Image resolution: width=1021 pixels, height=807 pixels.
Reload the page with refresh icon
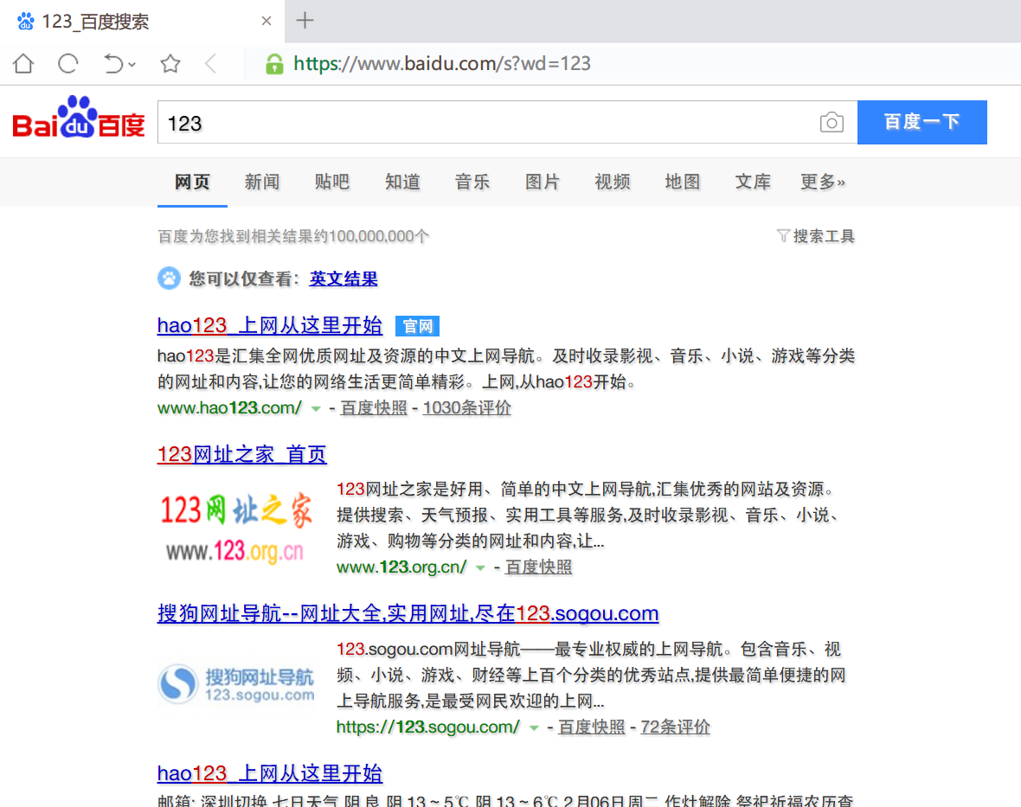tap(67, 63)
